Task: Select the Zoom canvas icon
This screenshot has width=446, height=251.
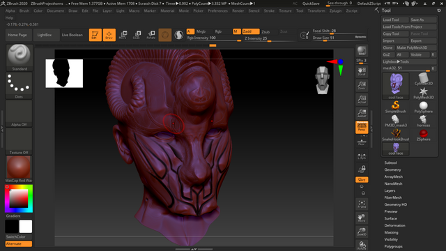Action: (362, 85)
